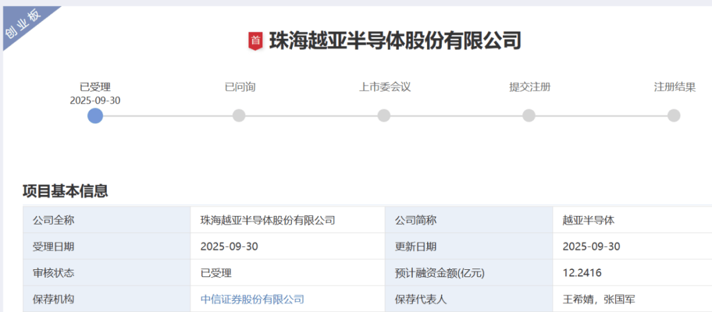The height and width of the screenshot is (312, 712).
Task: Select the 提交注册 stage label
Action: [x=529, y=87]
